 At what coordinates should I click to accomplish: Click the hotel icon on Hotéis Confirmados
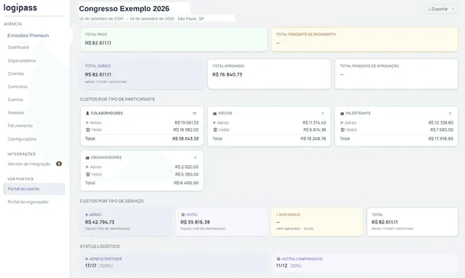click(x=278, y=259)
